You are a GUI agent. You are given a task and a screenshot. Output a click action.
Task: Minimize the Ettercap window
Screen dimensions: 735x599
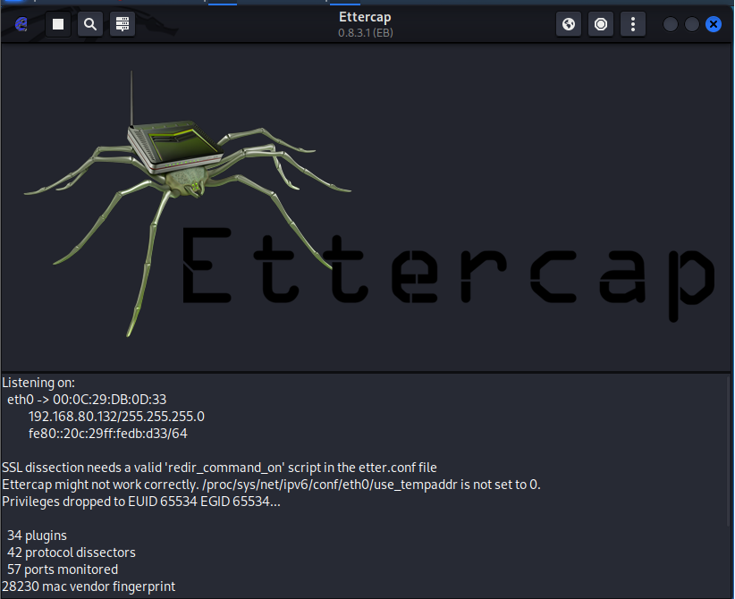tap(671, 24)
